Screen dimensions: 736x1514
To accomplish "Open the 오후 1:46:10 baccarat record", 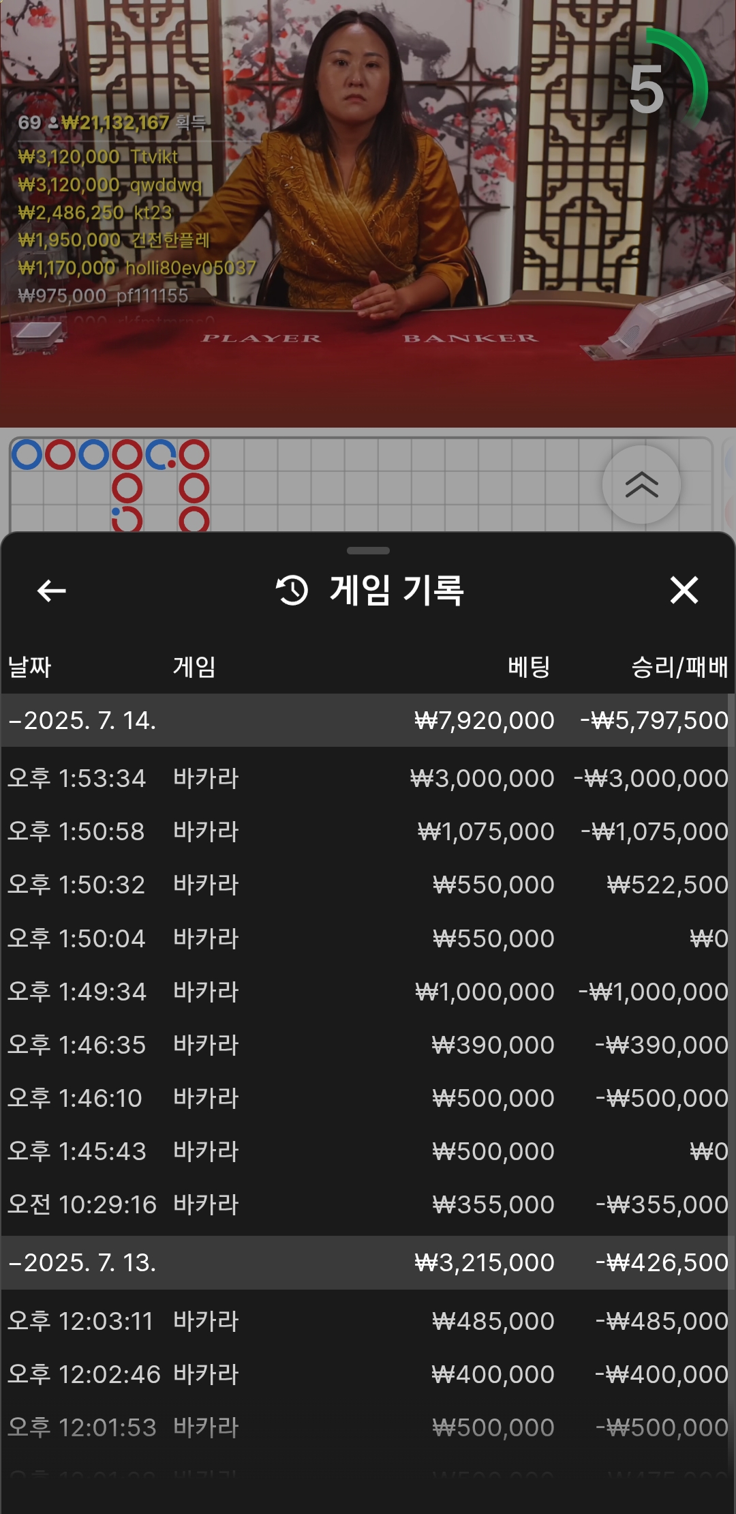I will [x=368, y=1098].
